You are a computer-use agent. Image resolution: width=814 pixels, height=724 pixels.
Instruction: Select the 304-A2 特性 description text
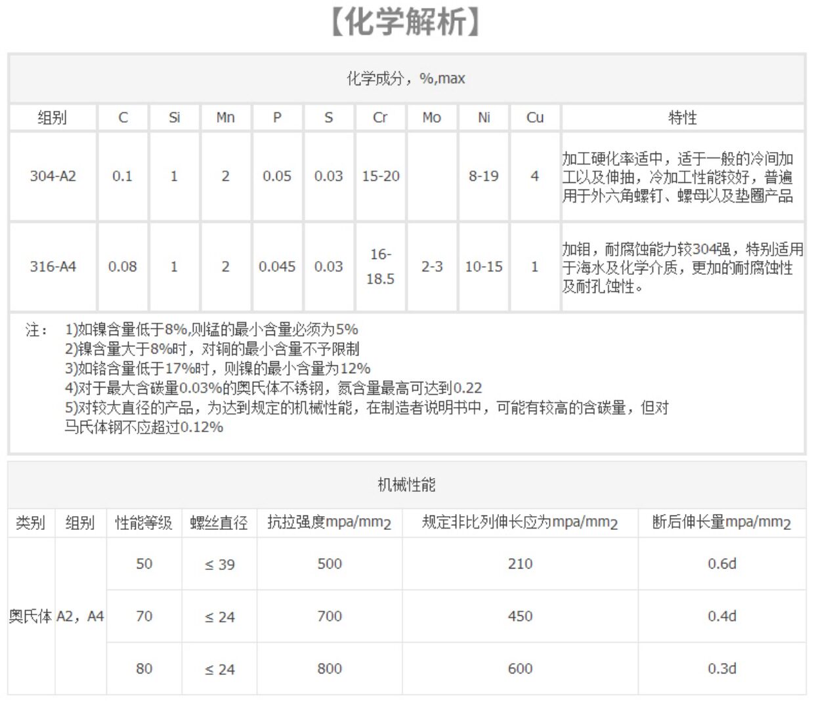[678, 177]
